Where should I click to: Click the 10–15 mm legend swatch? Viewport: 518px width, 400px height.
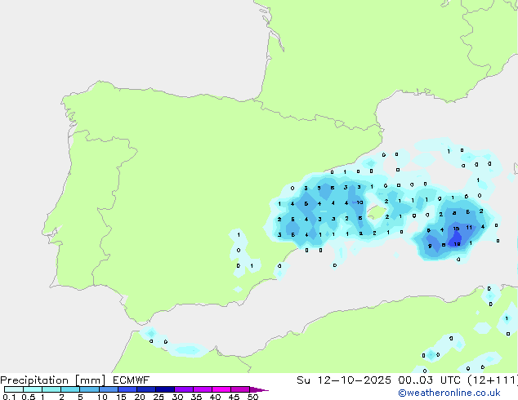(x=108, y=389)
